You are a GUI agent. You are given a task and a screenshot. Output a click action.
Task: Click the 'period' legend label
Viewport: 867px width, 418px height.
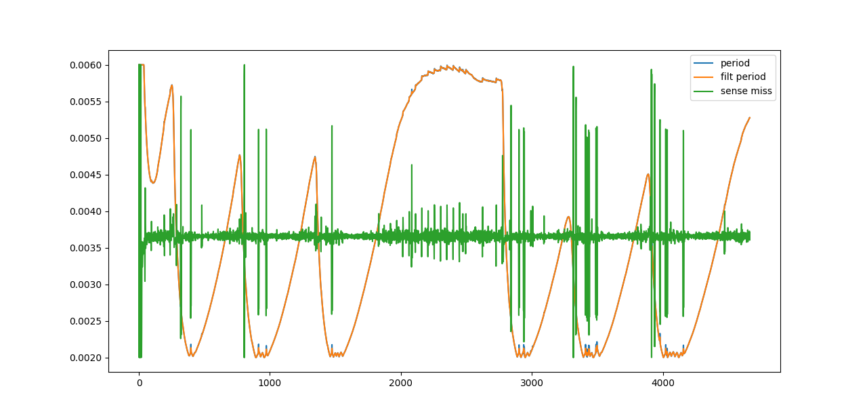[735, 63]
